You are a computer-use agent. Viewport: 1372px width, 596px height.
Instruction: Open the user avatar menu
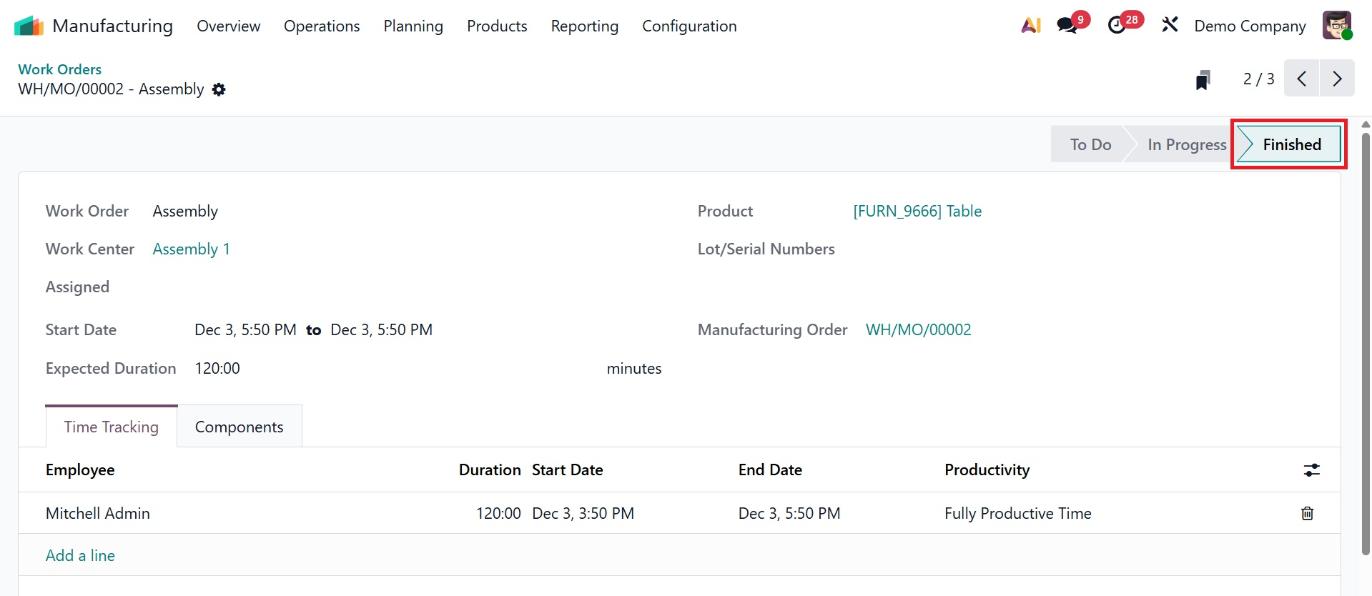click(1336, 26)
